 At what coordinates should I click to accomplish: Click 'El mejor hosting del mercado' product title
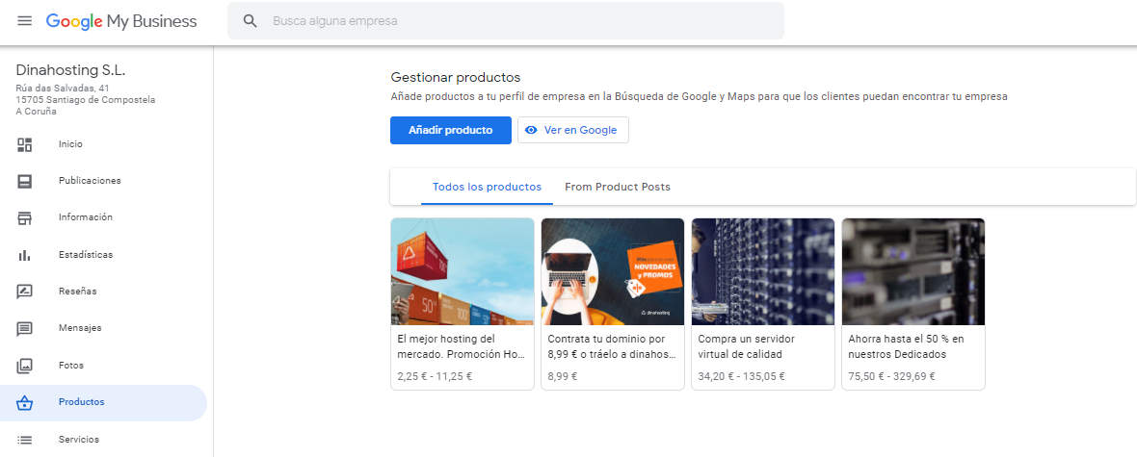point(461,347)
